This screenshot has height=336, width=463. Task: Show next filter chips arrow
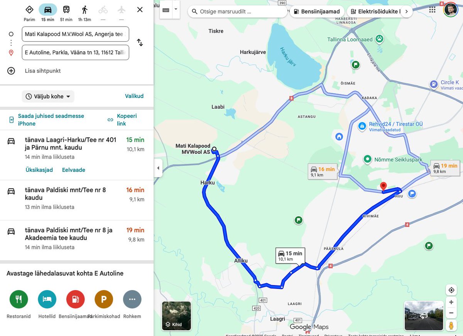coord(406,12)
